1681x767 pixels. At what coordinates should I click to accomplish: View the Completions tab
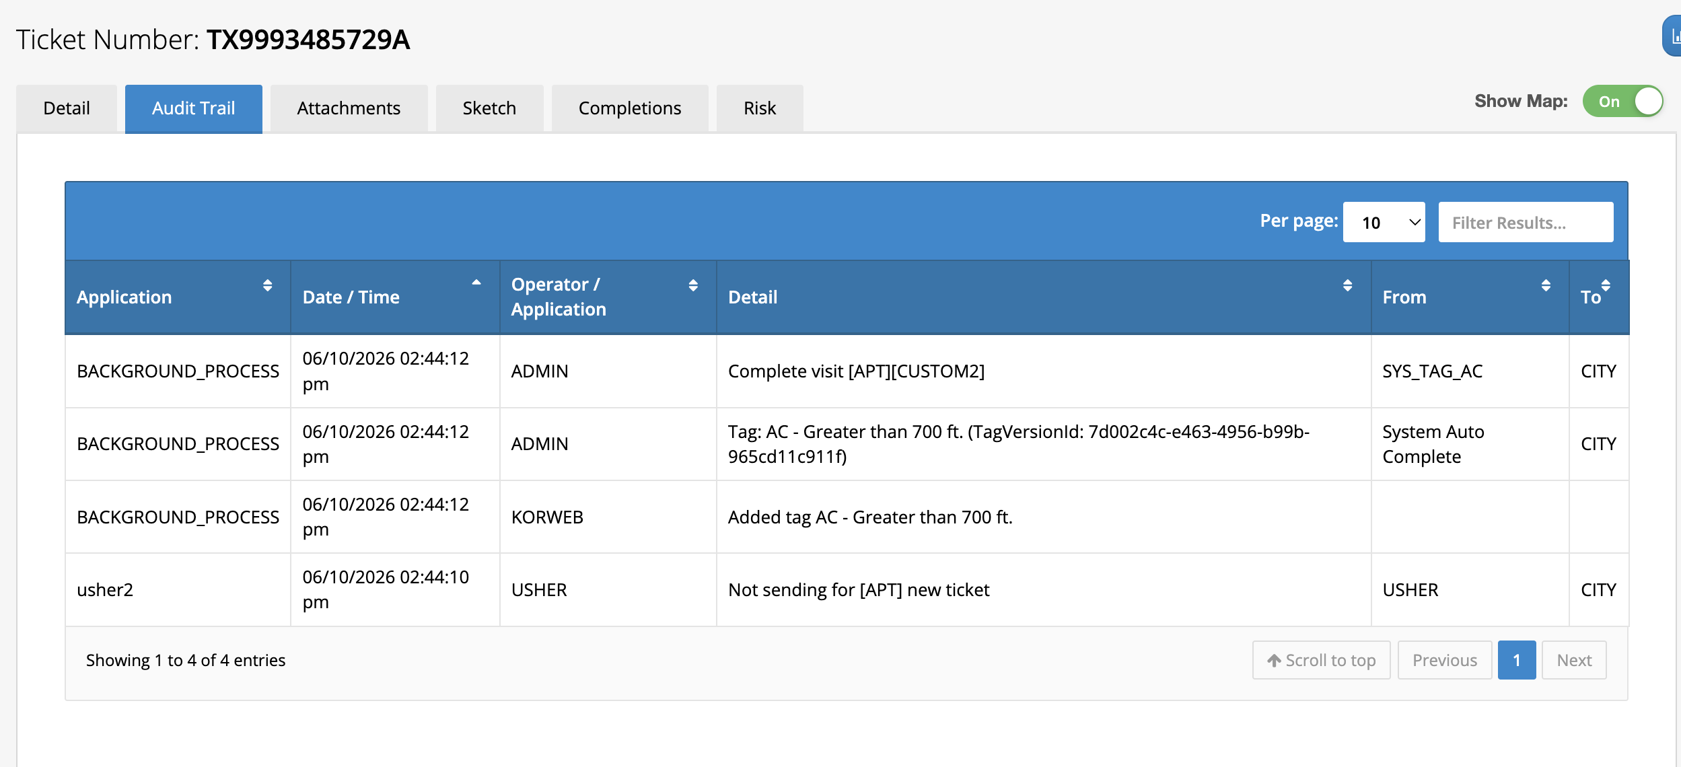click(x=630, y=108)
